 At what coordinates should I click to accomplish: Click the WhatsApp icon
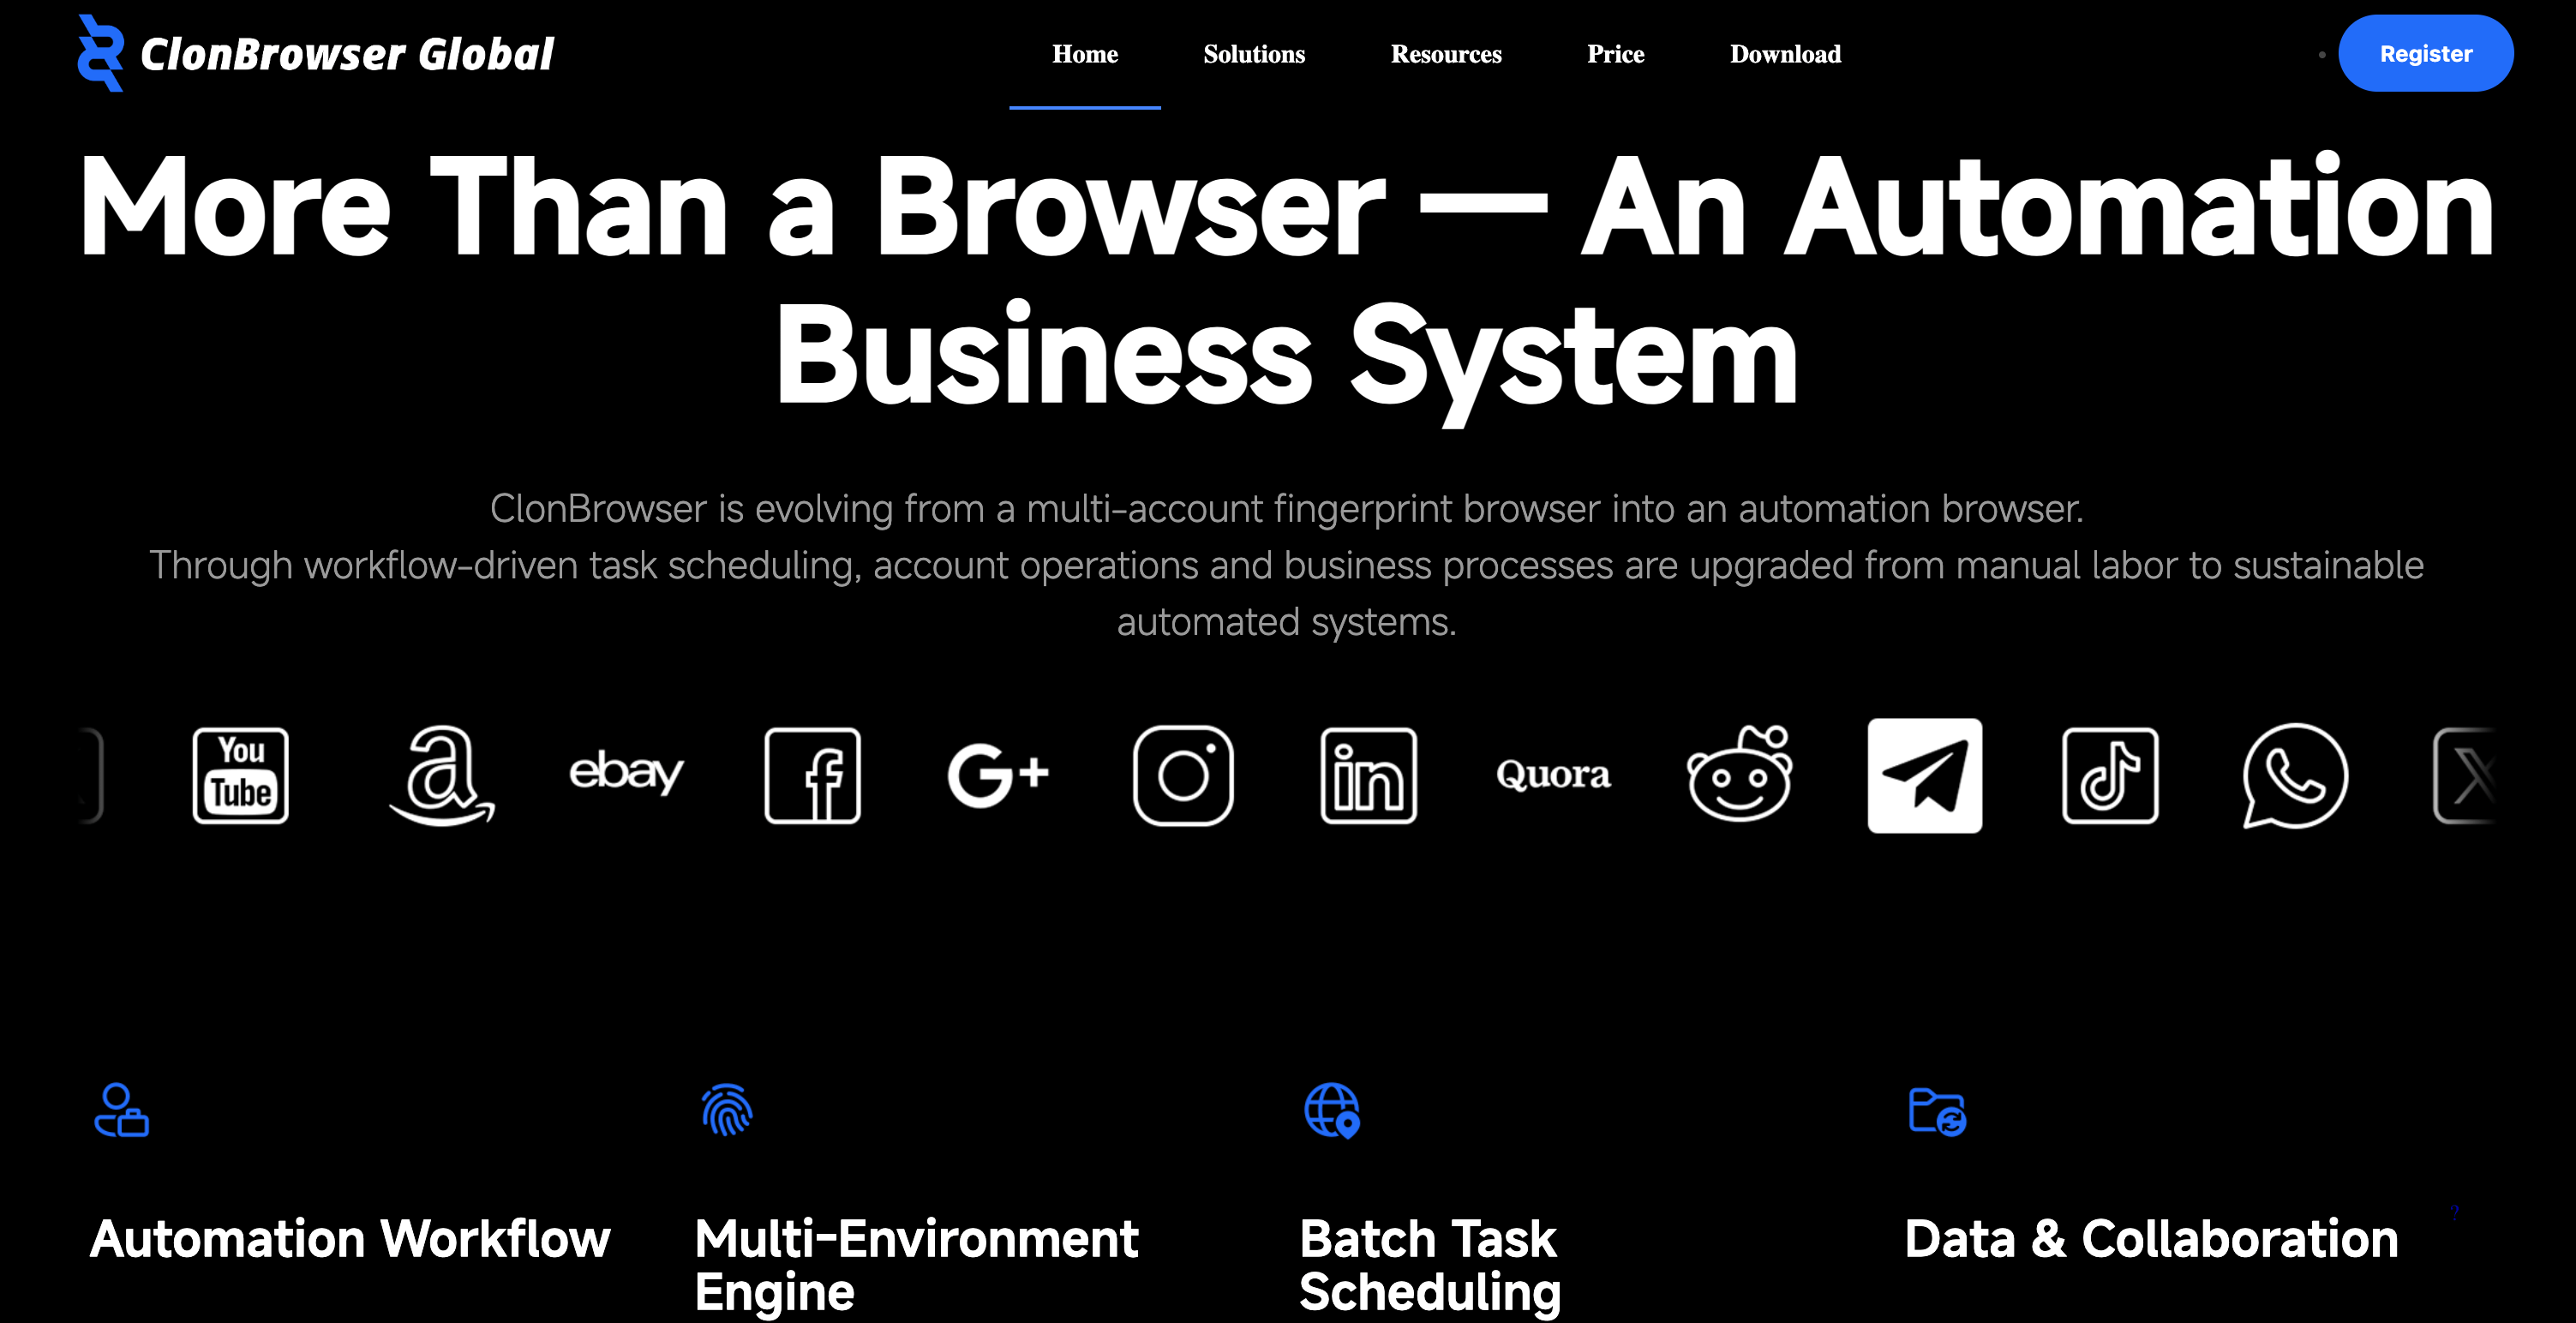click(x=2295, y=775)
